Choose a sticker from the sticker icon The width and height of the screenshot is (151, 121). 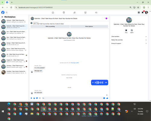point(37,98)
